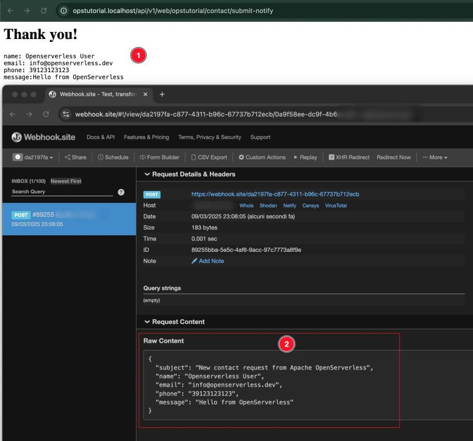Open the Docs & API page
The image size is (473, 441).
point(100,137)
